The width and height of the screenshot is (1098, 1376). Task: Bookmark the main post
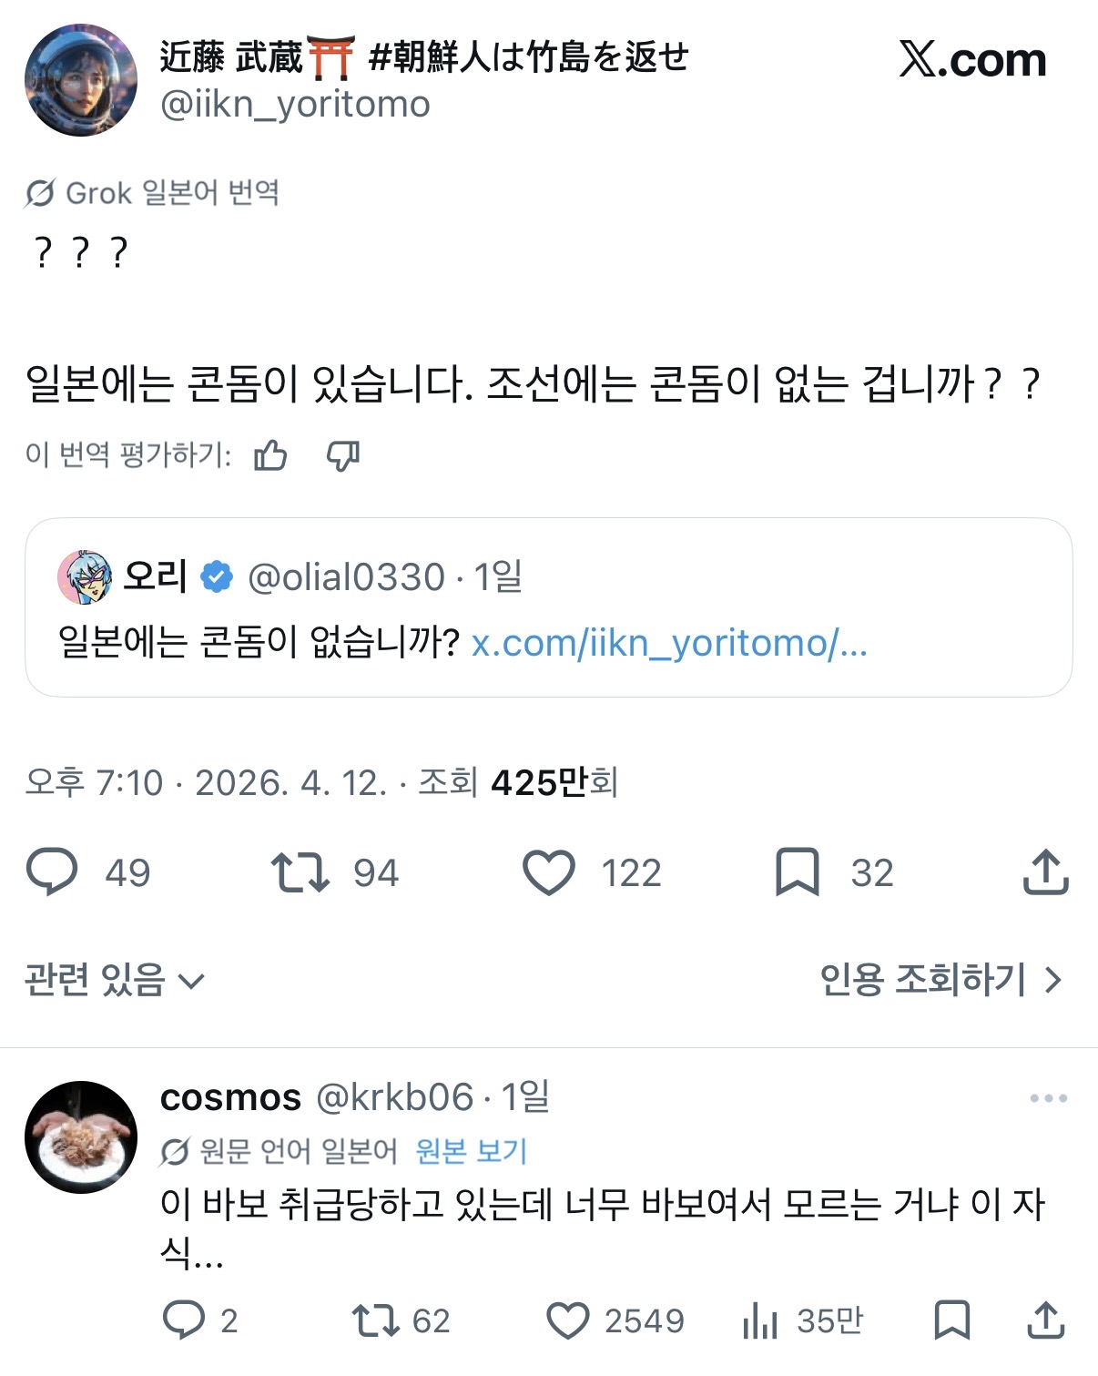pyautogui.click(x=797, y=872)
